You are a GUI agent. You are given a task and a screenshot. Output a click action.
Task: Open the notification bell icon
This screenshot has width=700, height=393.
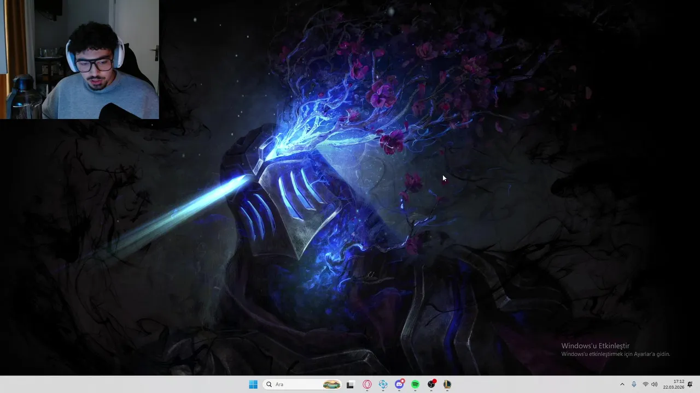click(690, 384)
